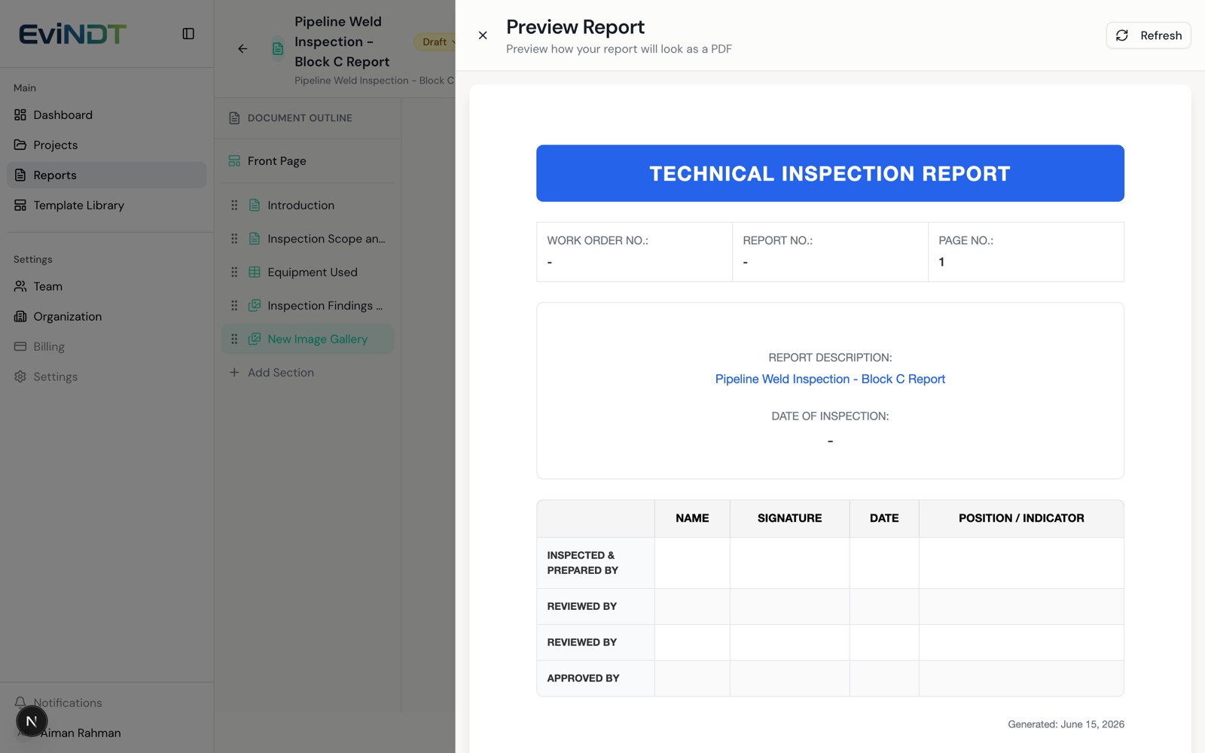
Task: Click the EviNDT logo
Action: pos(72,34)
